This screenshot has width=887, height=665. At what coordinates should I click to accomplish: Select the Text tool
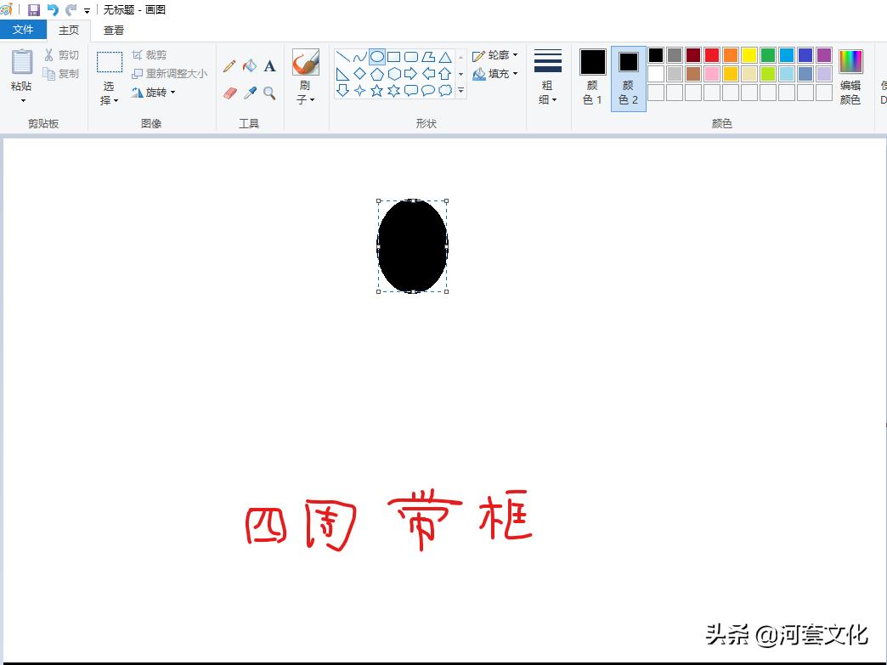[x=269, y=65]
